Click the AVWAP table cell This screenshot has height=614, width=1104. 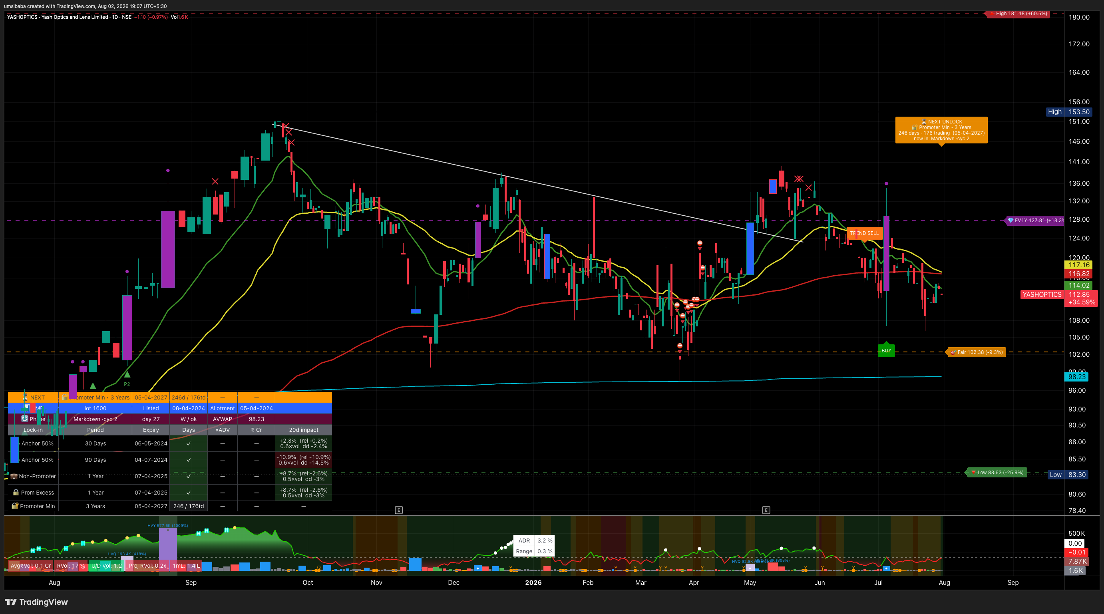click(x=223, y=419)
